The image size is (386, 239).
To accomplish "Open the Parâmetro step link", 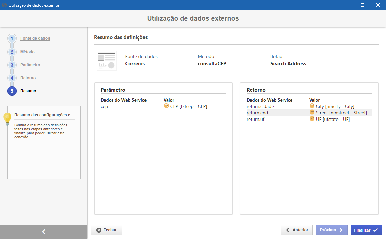I will click(x=30, y=65).
